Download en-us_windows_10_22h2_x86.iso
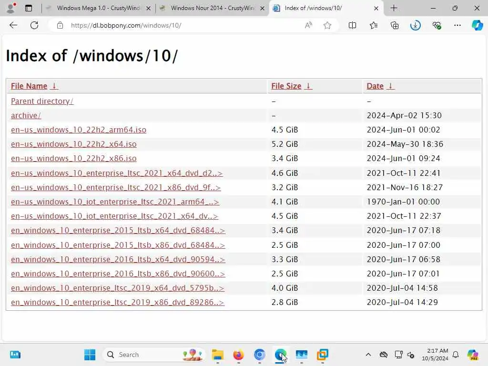488x366 pixels. click(74, 158)
